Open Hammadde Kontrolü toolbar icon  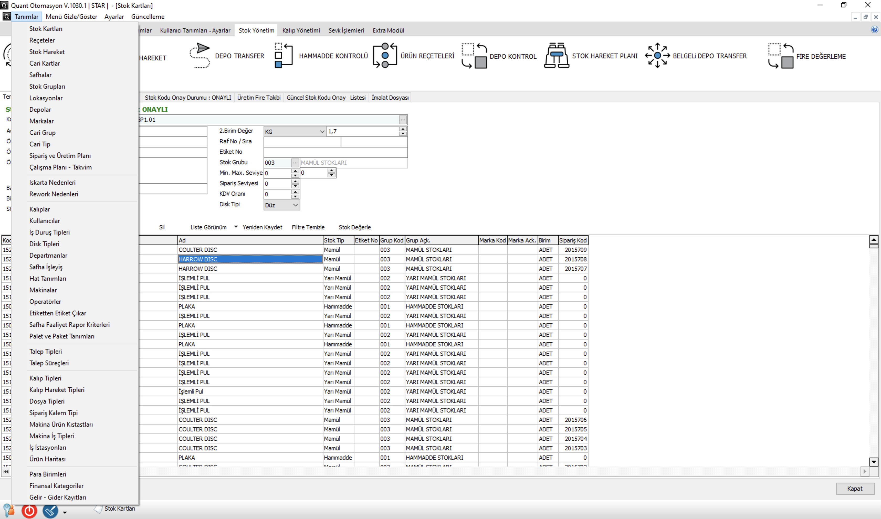pyautogui.click(x=283, y=56)
